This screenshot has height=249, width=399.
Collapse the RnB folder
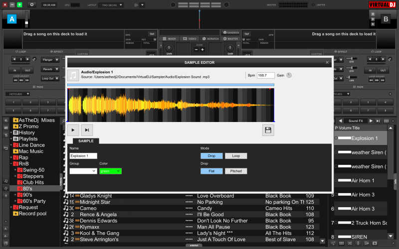tap(11, 164)
